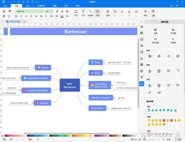The width and height of the screenshot is (185, 142).
Task: Increase font size with the A-up icon
Action: point(57,11)
